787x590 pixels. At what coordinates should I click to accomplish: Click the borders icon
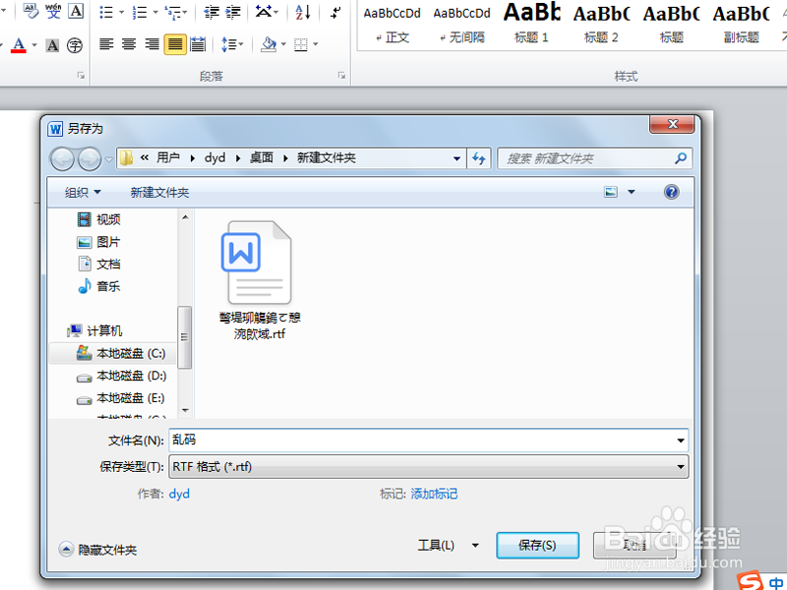(301, 44)
